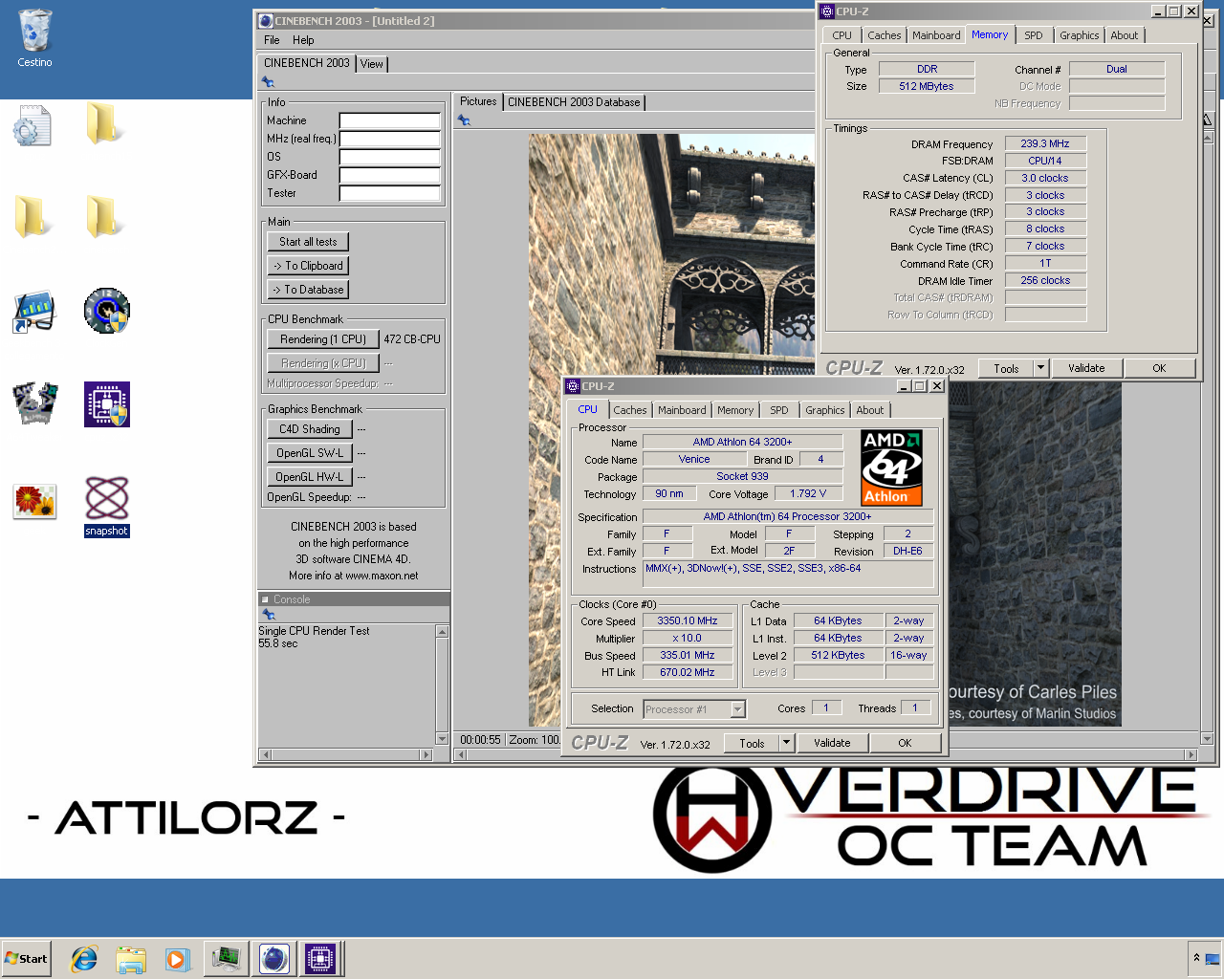Switch to CINEBENCH taskbar button

click(273, 958)
